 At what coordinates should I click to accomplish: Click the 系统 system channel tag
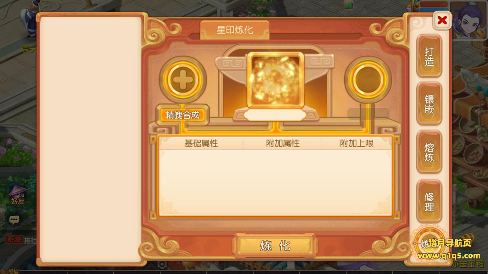(14, 240)
